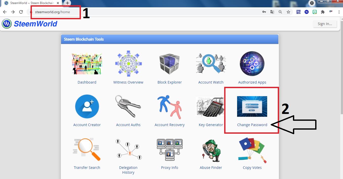Select the SteemWorld browser tab

(32, 3)
